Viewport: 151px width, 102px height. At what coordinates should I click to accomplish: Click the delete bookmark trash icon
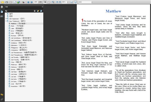(x=35, y=11)
